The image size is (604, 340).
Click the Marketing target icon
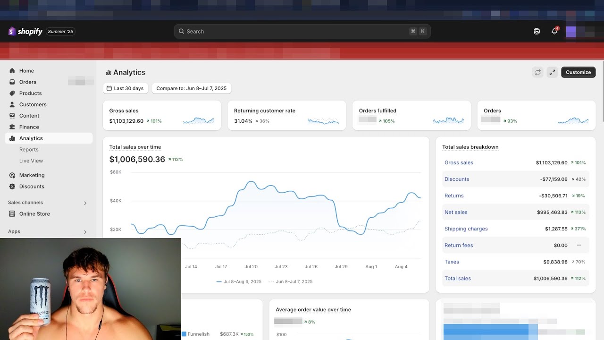tap(12, 175)
